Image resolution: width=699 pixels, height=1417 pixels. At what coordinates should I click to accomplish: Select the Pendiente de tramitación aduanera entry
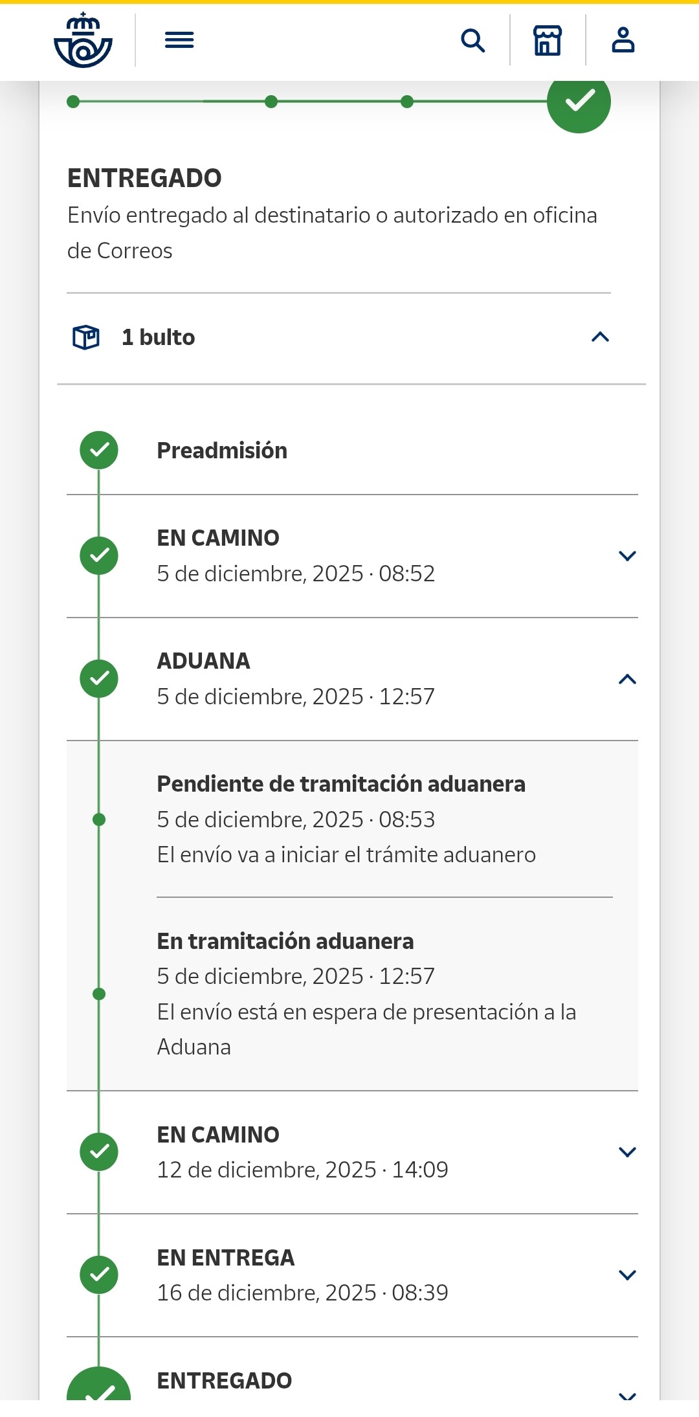click(x=341, y=784)
